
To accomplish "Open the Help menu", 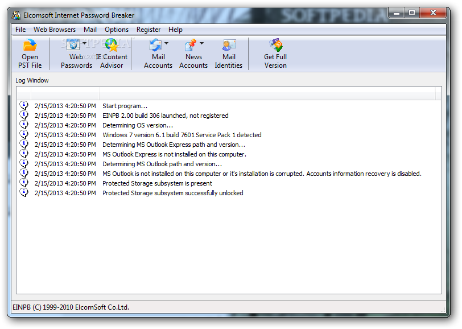I will tap(175, 30).
